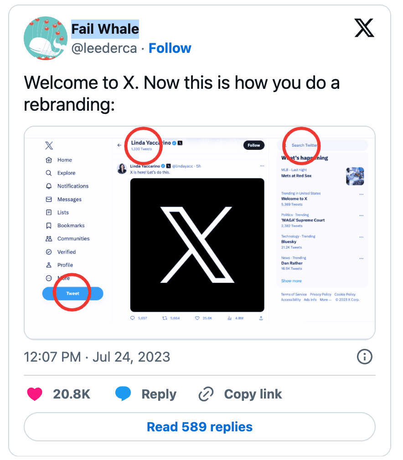Click the share icon under Linda's tweet

[x=261, y=318]
